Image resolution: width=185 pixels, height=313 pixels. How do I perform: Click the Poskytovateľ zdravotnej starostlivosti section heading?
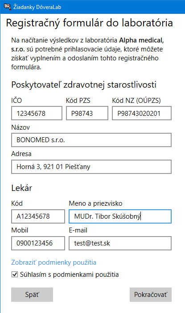(x=84, y=85)
